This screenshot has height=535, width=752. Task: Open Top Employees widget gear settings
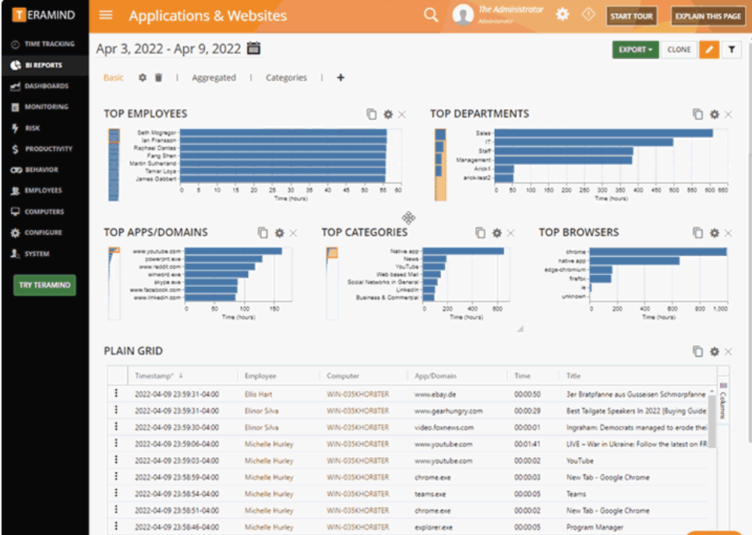coord(388,114)
